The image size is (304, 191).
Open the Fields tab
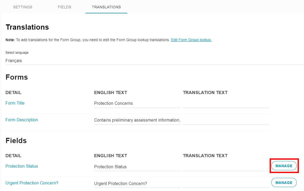(x=65, y=7)
